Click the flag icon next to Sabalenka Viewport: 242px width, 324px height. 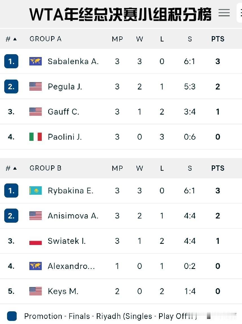(36, 61)
